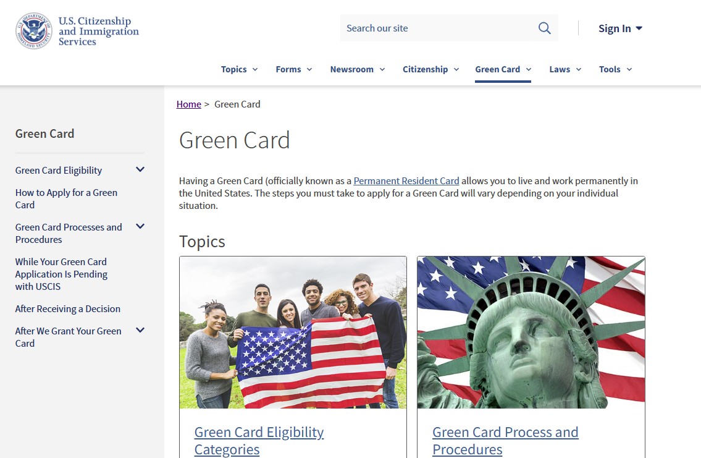Open the Newsroom navigation menu
The width and height of the screenshot is (701, 458).
point(357,69)
